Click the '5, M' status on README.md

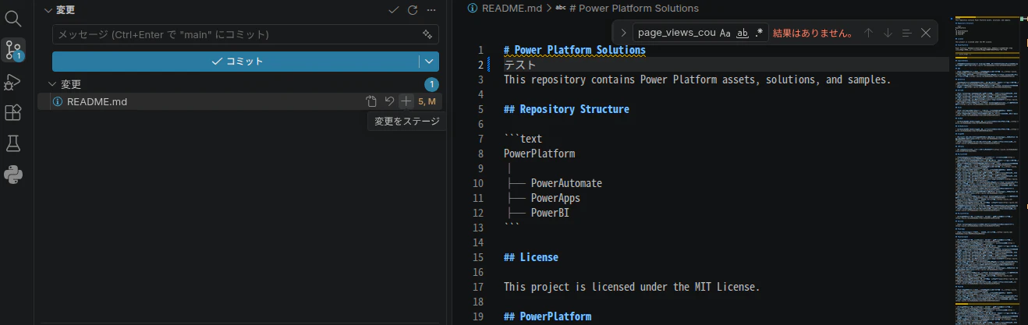tap(427, 101)
